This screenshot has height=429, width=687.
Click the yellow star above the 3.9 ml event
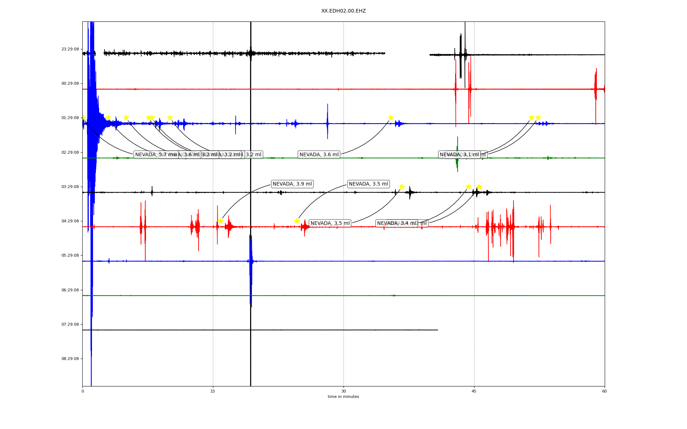220,221
